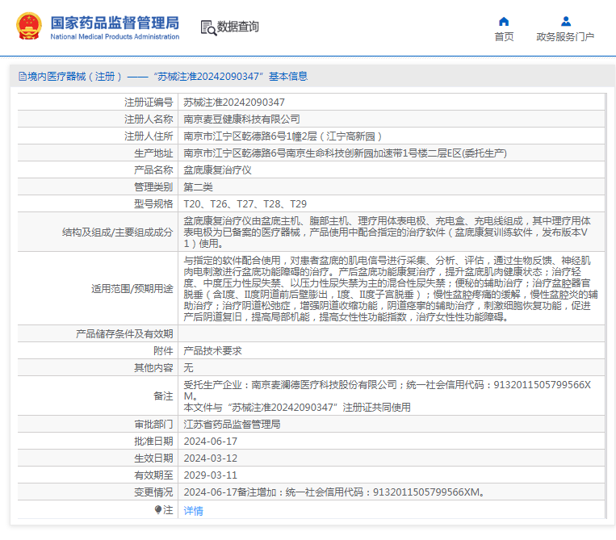Click the 型号规格 label
The width and height of the screenshot is (616, 540).
pyautogui.click(x=153, y=204)
